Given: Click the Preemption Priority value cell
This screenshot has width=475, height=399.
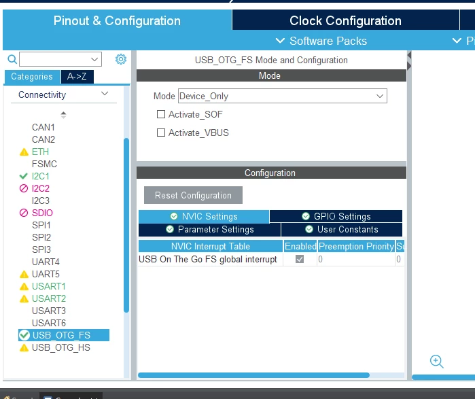Looking at the screenshot, I should point(356,259).
